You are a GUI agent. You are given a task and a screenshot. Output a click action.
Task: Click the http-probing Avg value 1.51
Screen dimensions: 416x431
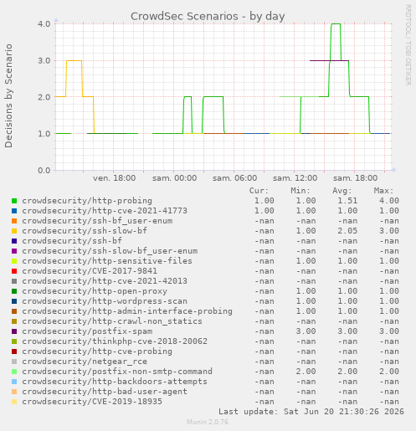tap(347, 201)
